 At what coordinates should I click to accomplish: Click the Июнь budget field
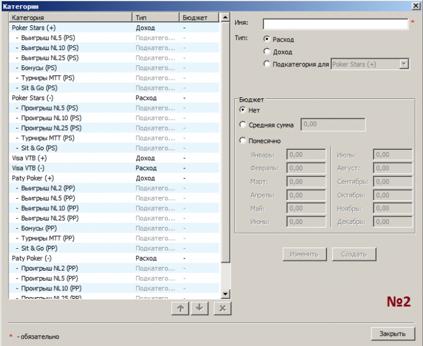pos(306,222)
